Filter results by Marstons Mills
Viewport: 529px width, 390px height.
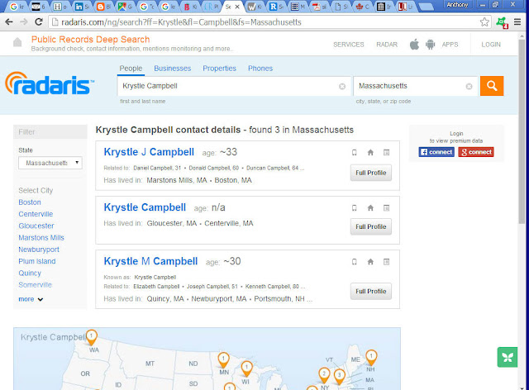(41, 238)
